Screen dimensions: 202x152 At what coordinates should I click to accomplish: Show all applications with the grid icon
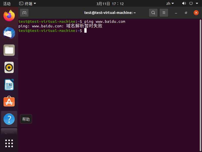click(x=9, y=143)
